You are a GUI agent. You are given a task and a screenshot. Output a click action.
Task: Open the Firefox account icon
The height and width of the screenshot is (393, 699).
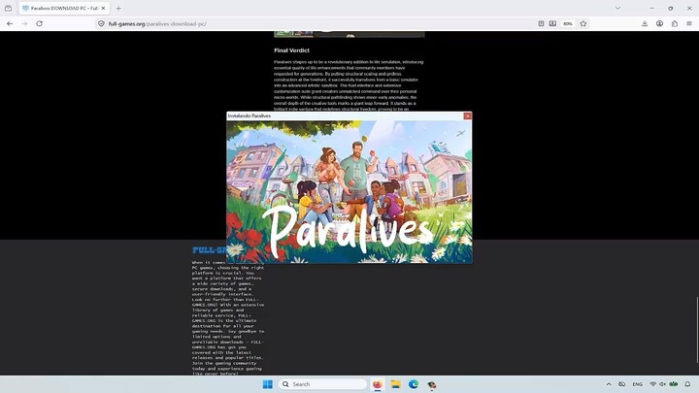pos(659,23)
